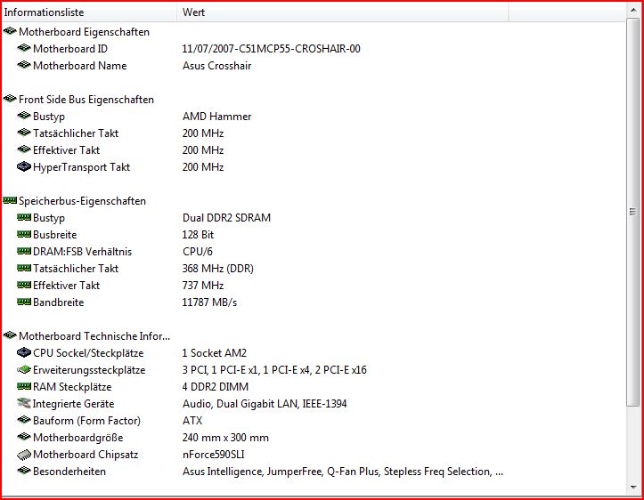Click the CPU Sockel/Steckplätze chip icon

pyautogui.click(x=24, y=352)
